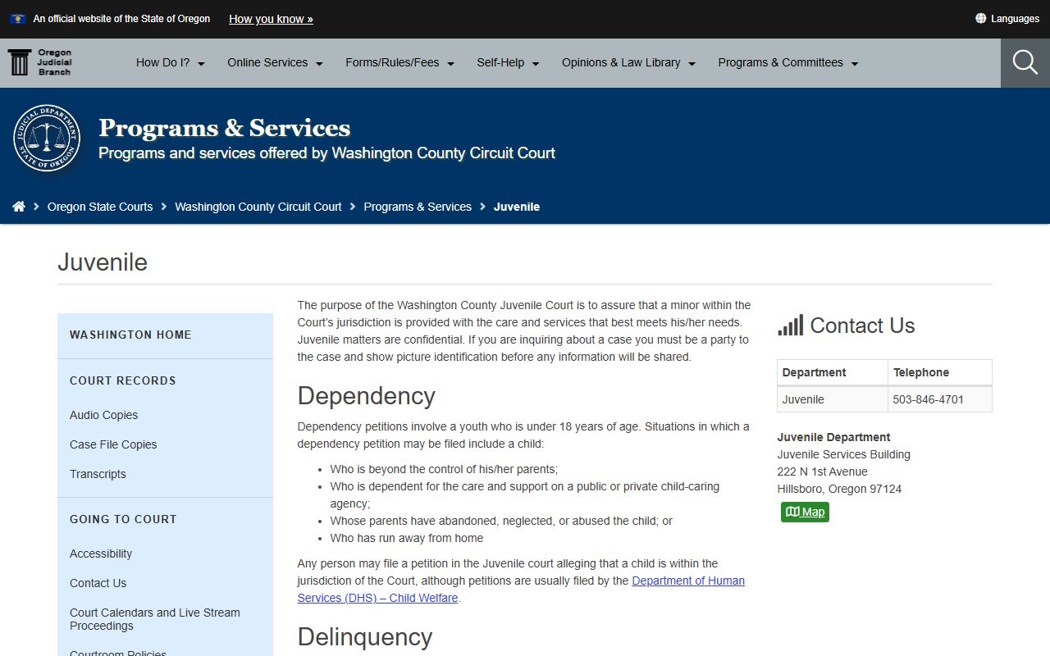1050x656 pixels.
Task: Click the Going to Court sidebar heading
Action: (x=123, y=519)
